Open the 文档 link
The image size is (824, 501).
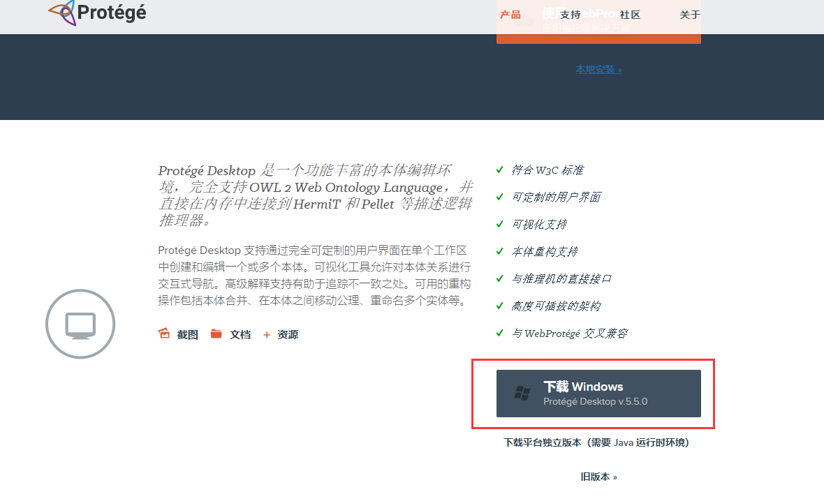click(x=240, y=334)
